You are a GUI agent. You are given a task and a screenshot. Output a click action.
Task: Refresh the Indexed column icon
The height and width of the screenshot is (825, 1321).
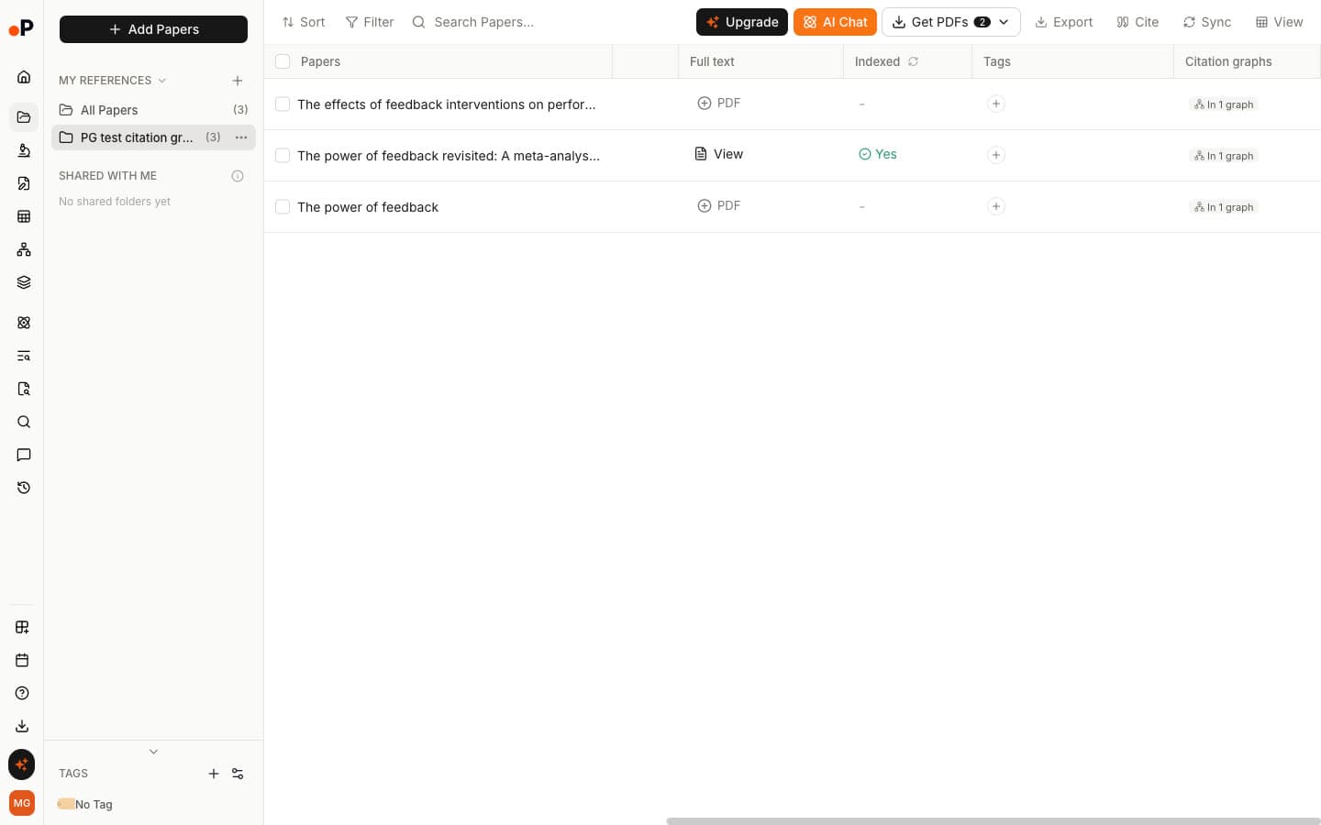click(913, 61)
